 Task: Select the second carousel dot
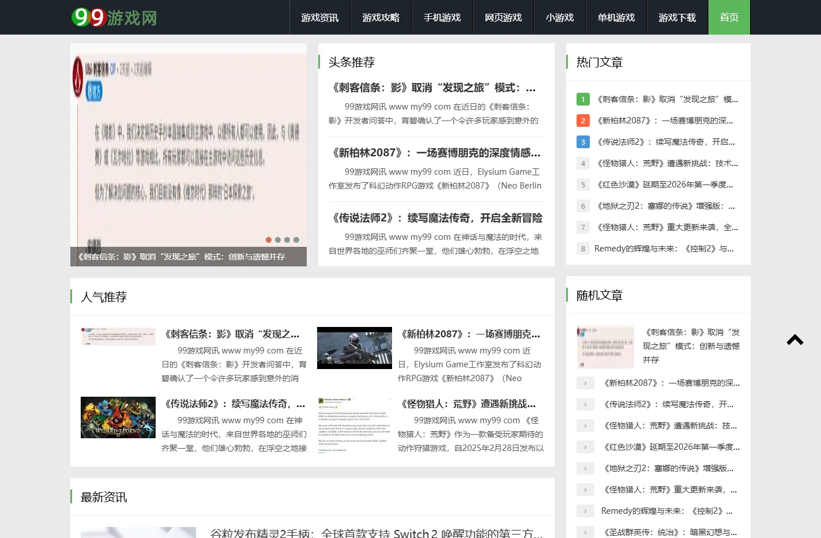point(278,240)
